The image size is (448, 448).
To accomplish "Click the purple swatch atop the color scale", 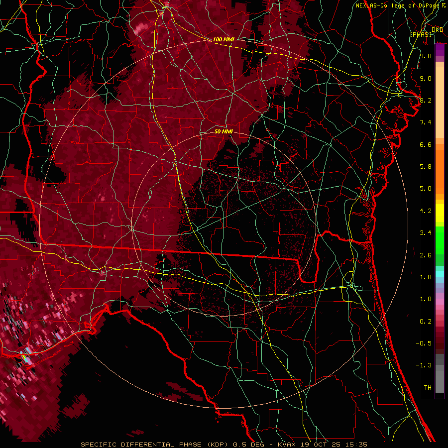I will click(440, 50).
